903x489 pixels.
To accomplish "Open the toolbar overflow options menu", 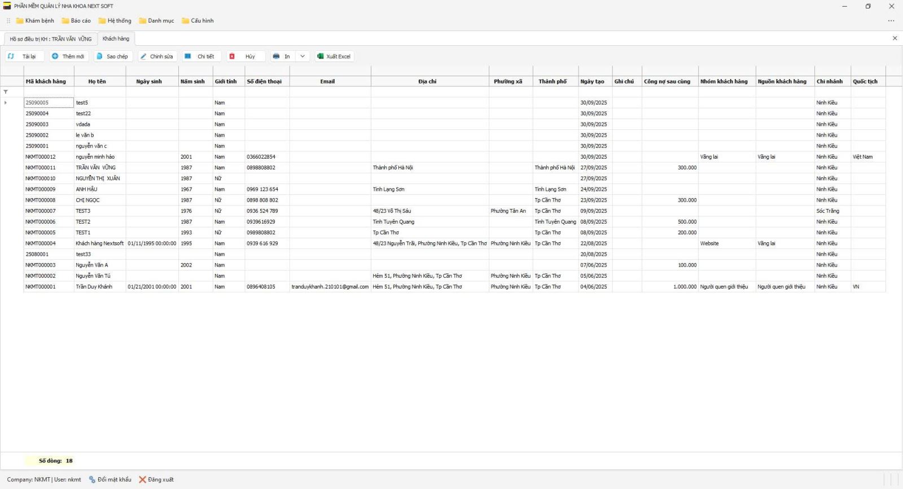I will [891, 21].
